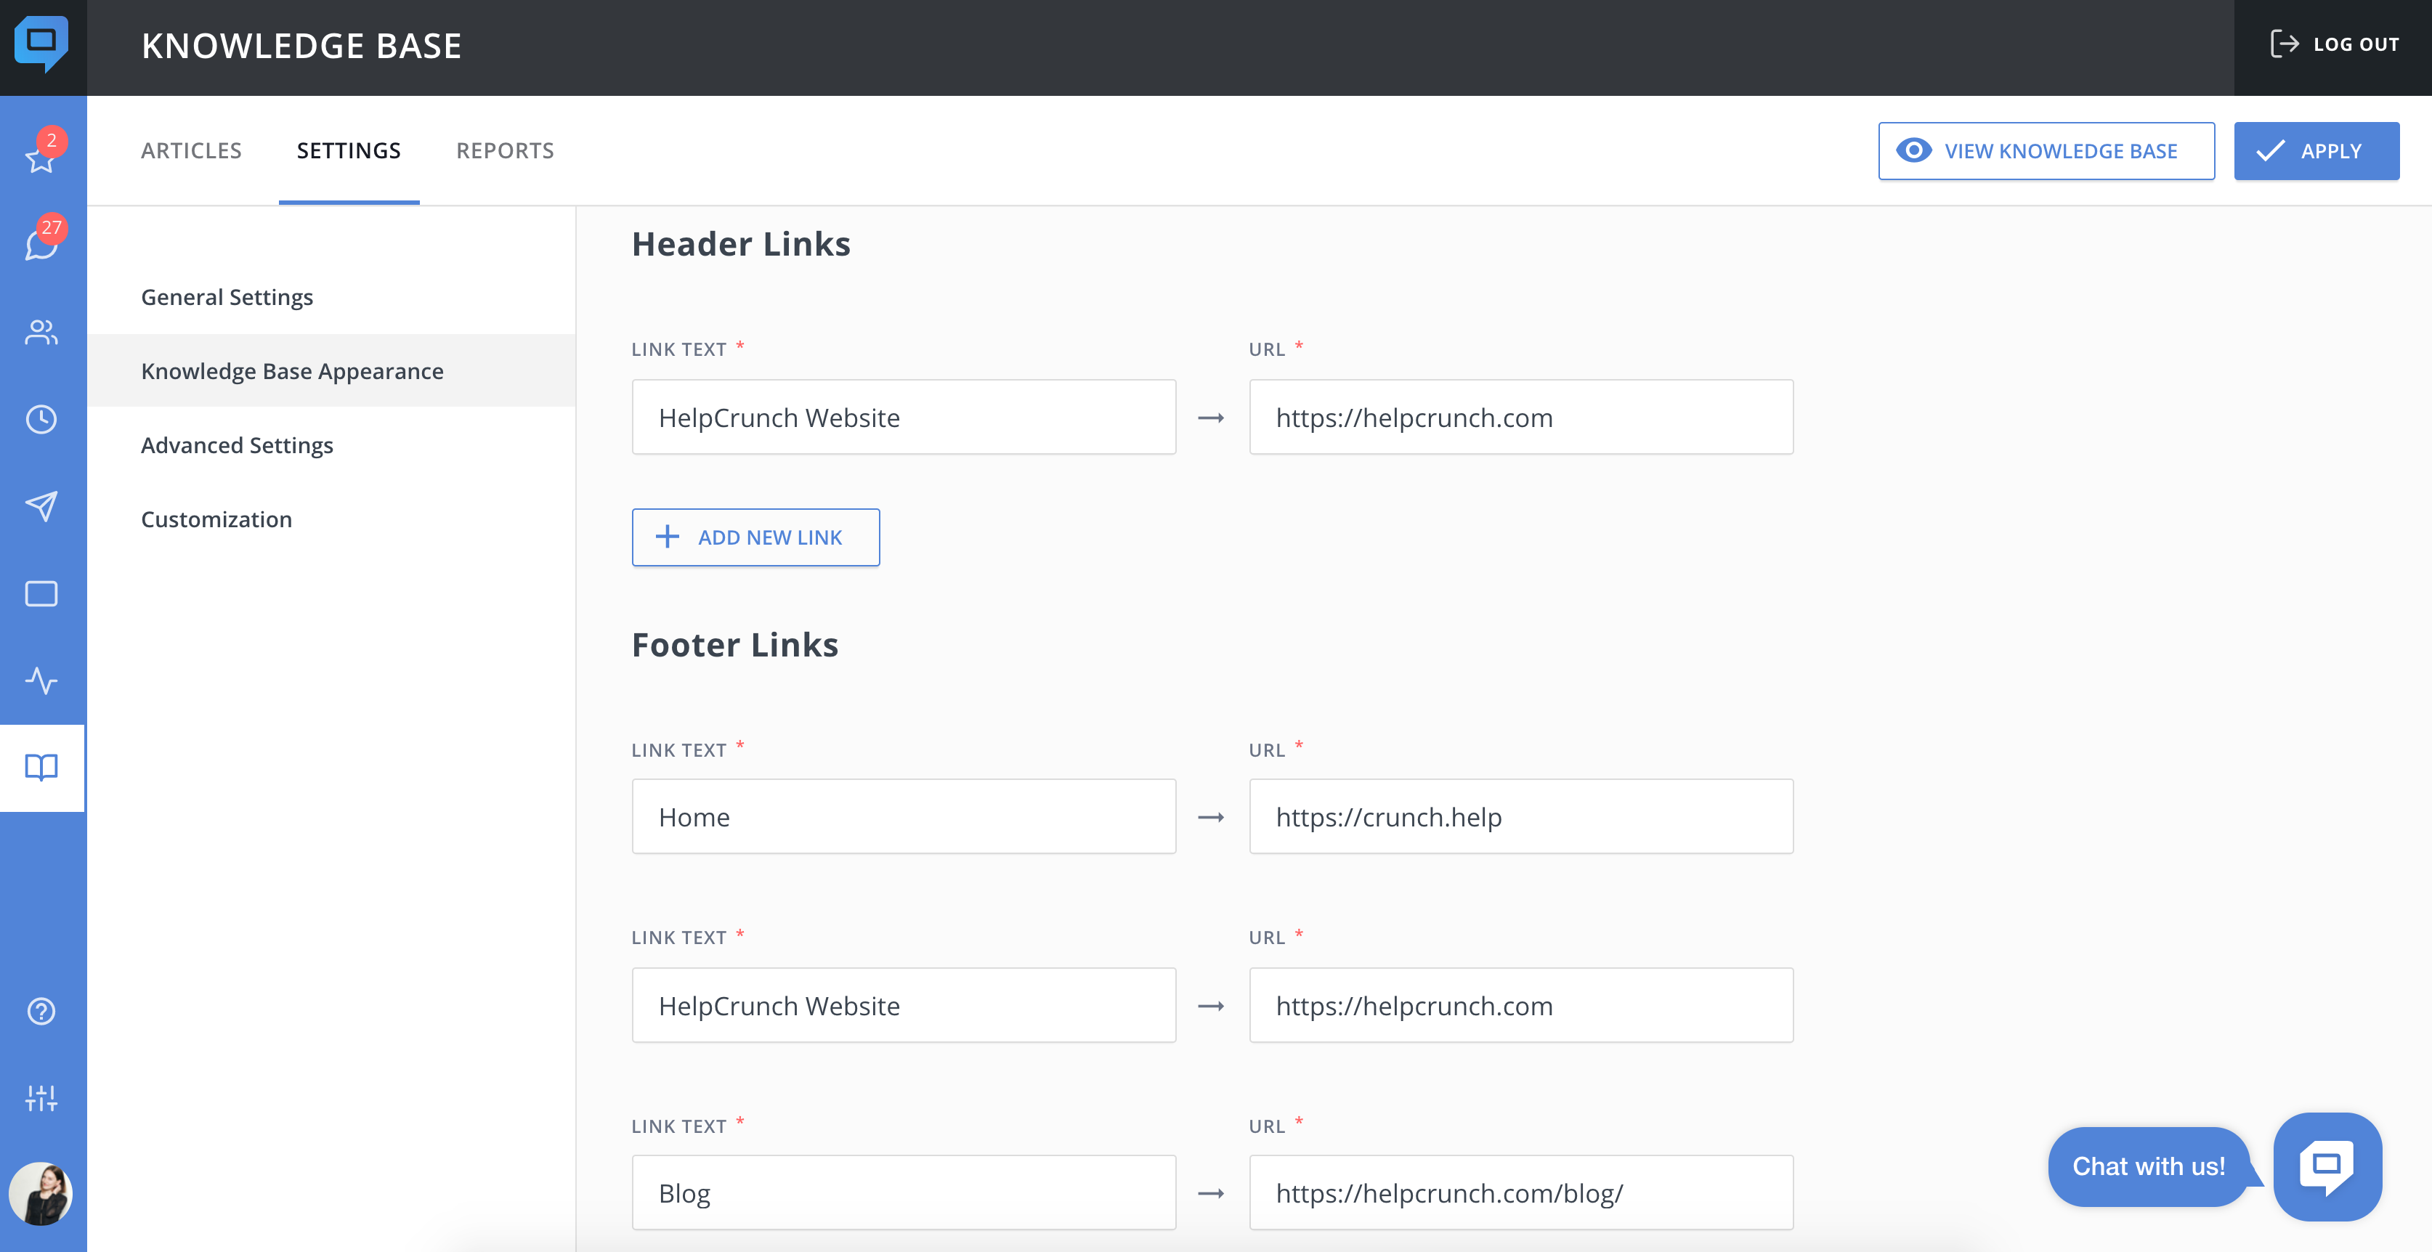Click header URL field https://helpcrunch.com

pos(1521,418)
